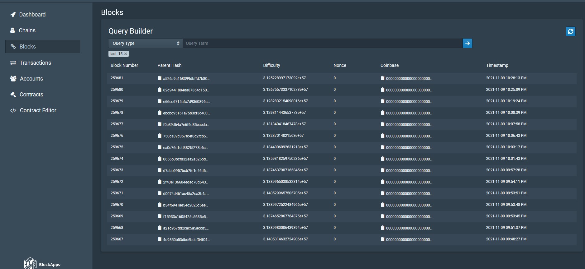Copy parent hash ebcbc95161a75b3cf3c400 clipboard icon
This screenshot has height=269, width=585.
click(160, 113)
